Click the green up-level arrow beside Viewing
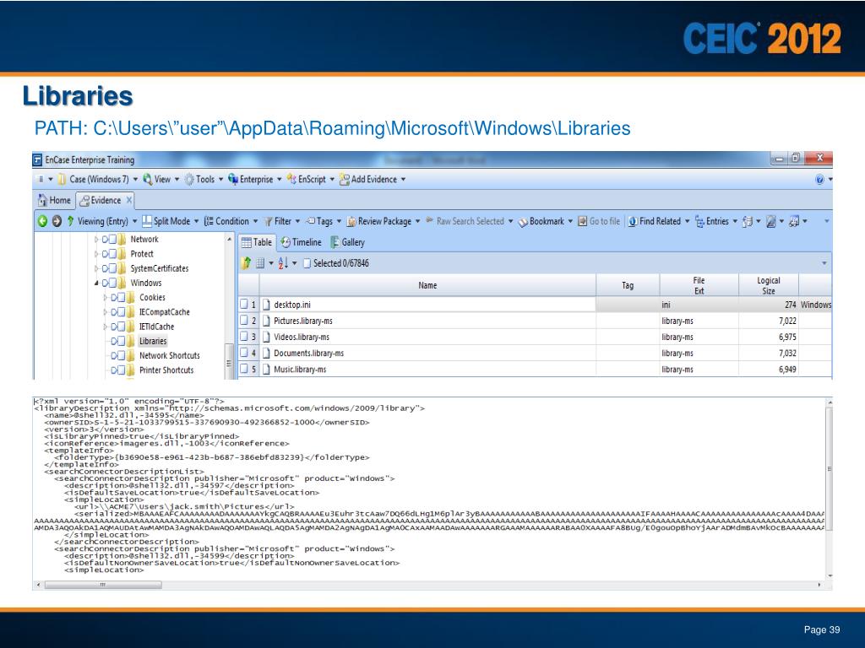This screenshot has height=648, width=865. (71, 221)
